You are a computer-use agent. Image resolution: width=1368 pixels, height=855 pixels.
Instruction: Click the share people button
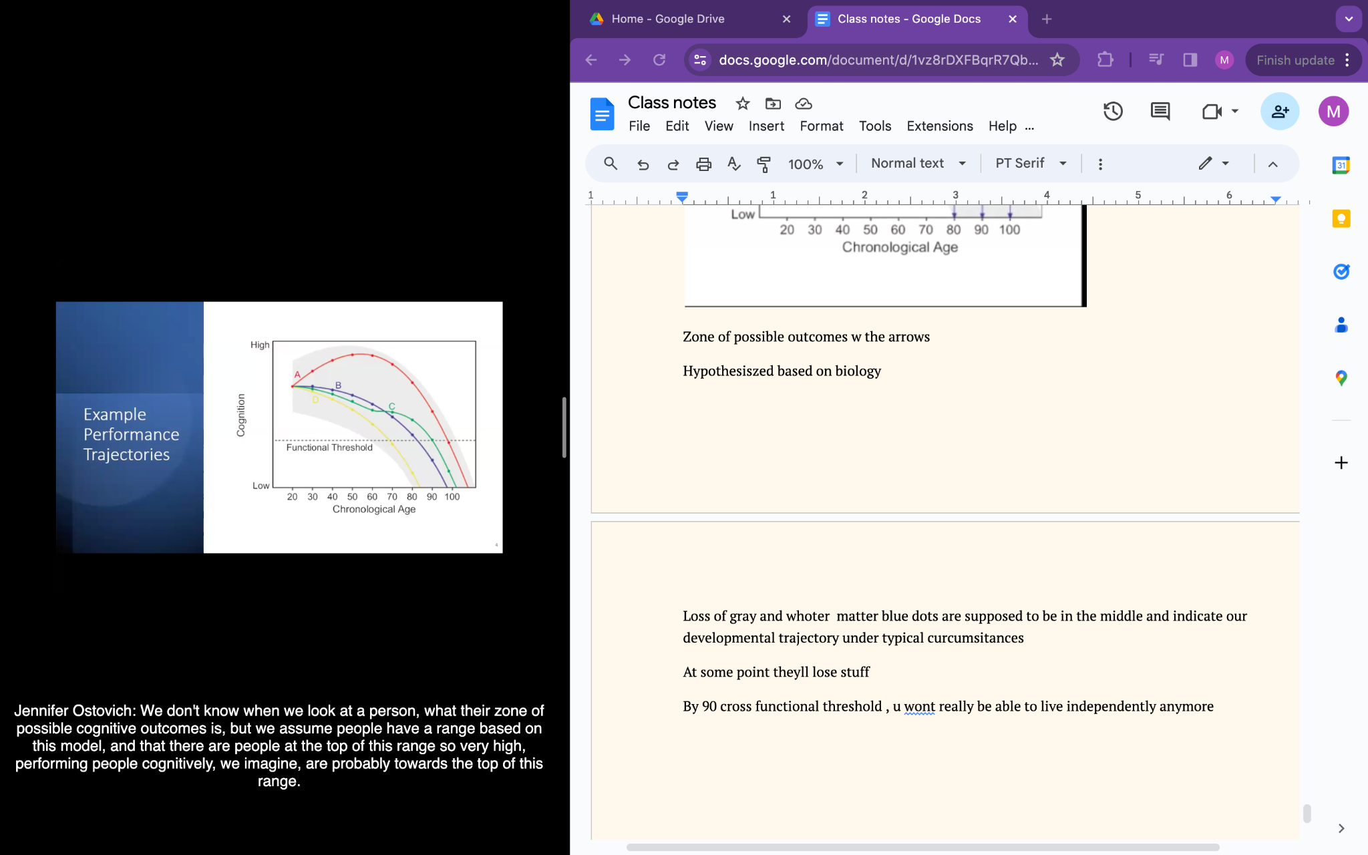tap(1279, 112)
